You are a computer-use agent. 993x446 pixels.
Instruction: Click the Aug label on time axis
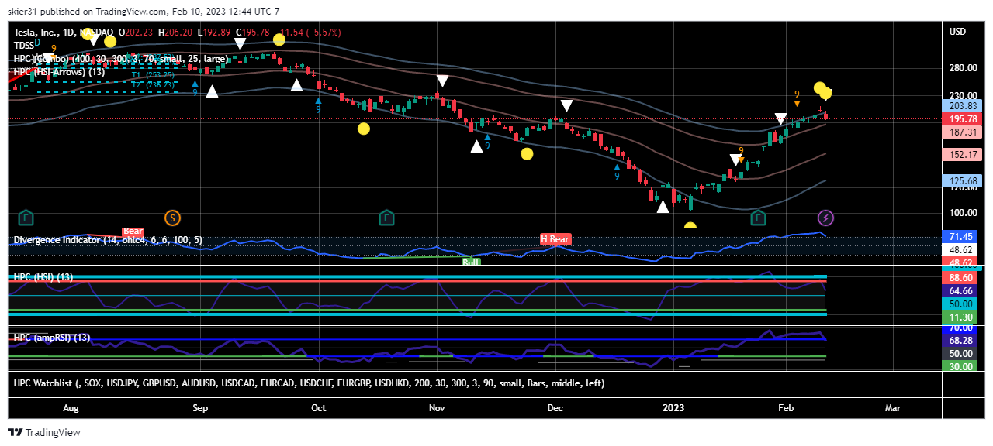[x=71, y=407]
